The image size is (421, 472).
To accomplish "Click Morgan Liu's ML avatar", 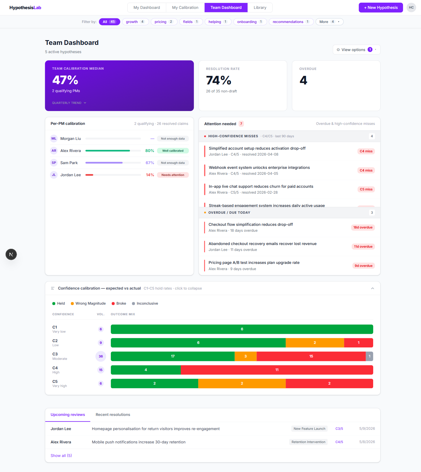I will coord(54,138).
